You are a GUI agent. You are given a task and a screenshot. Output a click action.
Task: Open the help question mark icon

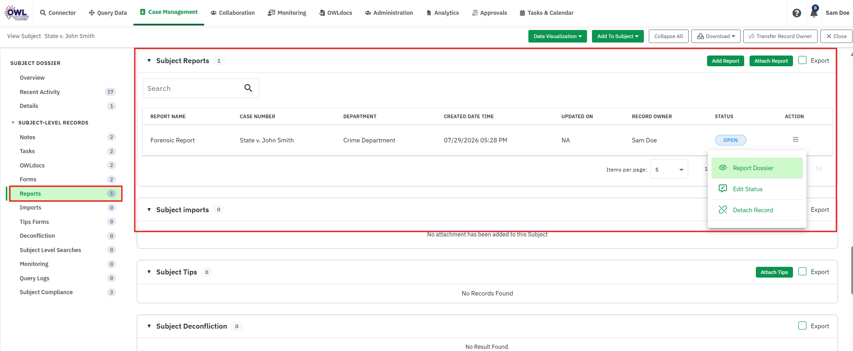797,13
